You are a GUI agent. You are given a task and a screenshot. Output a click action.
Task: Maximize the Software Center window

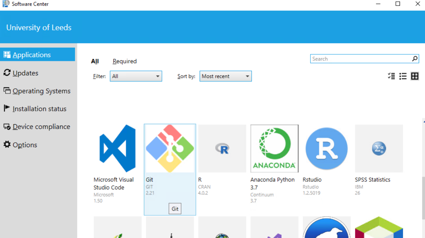coord(398,4)
